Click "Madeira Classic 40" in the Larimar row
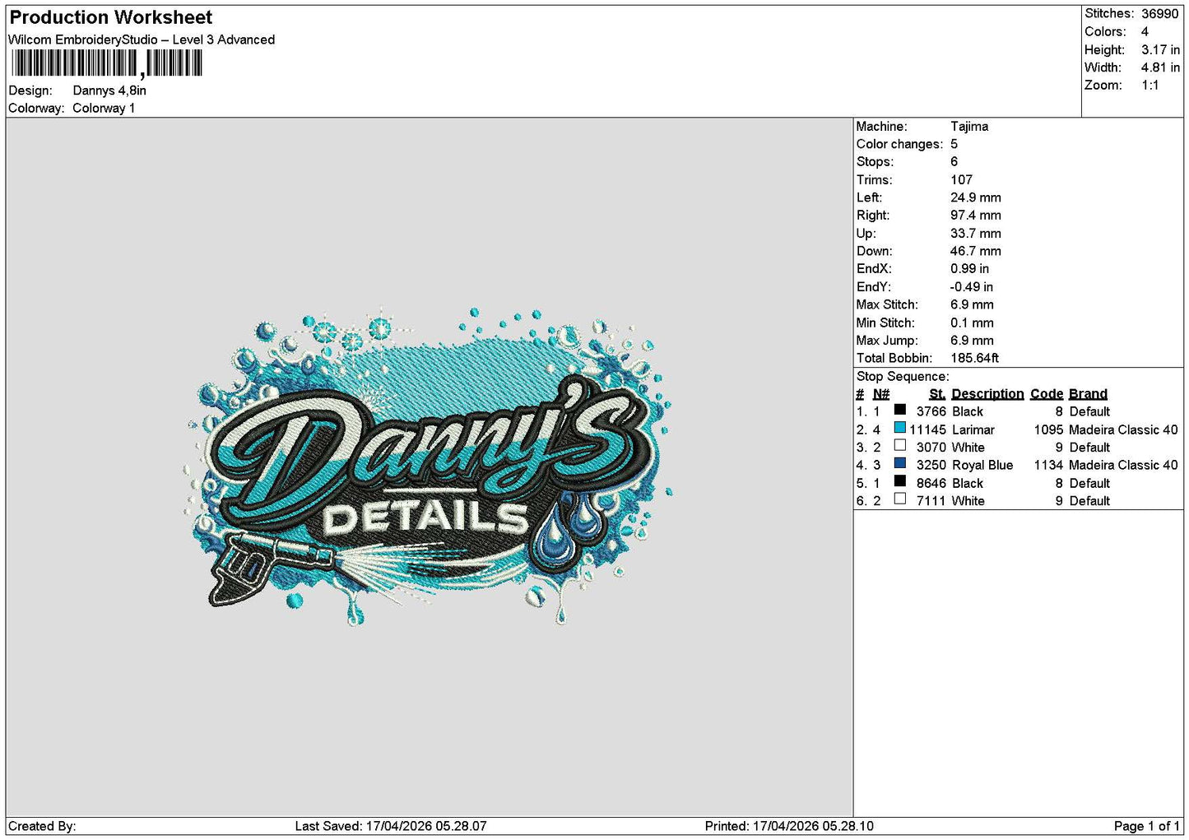The image size is (1189, 840). pos(1123,429)
